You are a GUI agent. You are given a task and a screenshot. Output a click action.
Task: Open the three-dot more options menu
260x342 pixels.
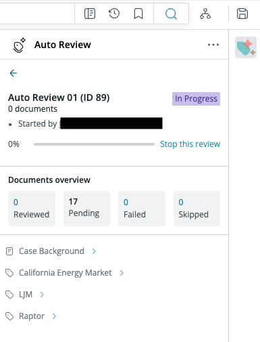pos(213,45)
